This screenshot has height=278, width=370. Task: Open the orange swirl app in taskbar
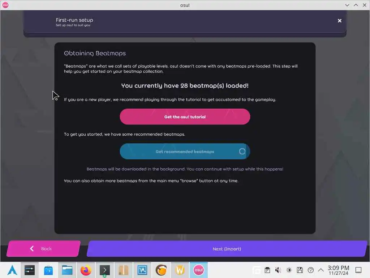point(161,270)
